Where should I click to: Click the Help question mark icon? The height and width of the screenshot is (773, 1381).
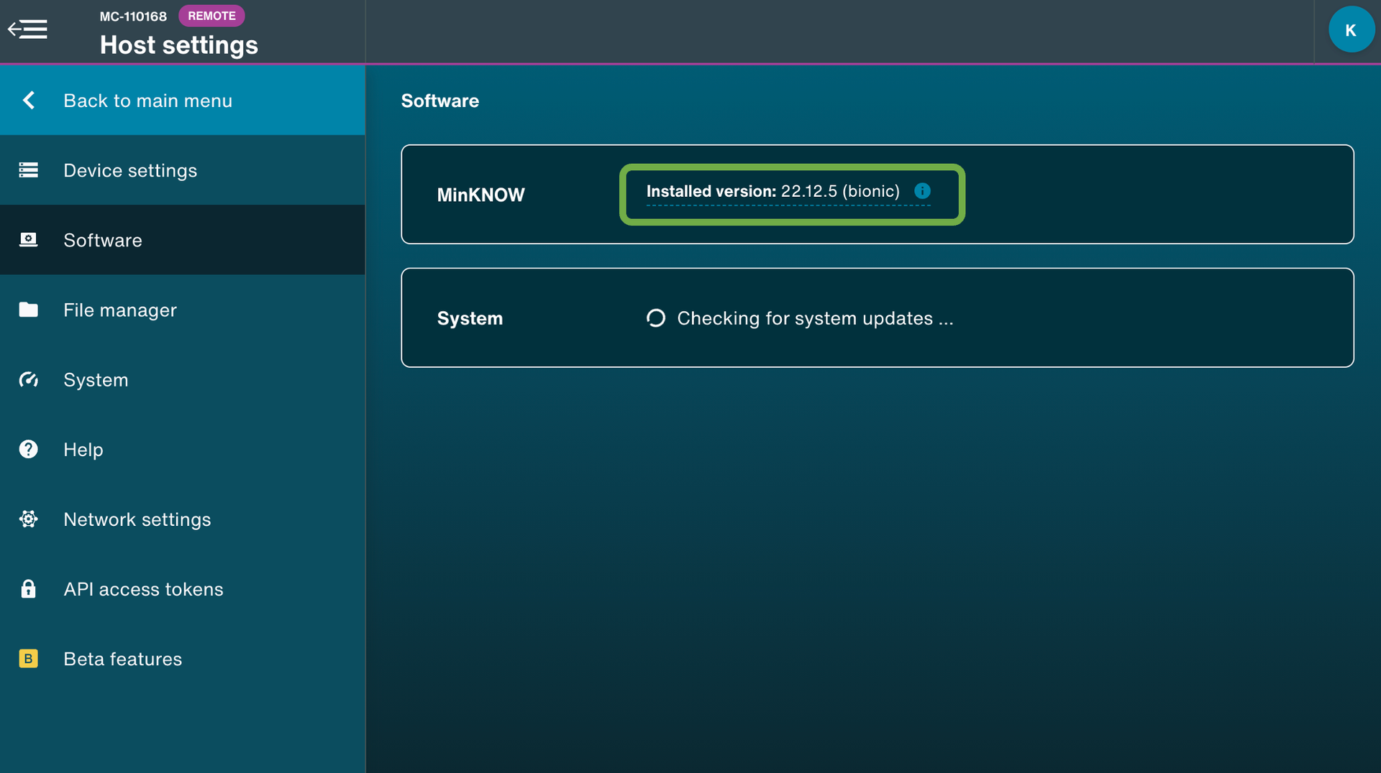click(x=28, y=449)
